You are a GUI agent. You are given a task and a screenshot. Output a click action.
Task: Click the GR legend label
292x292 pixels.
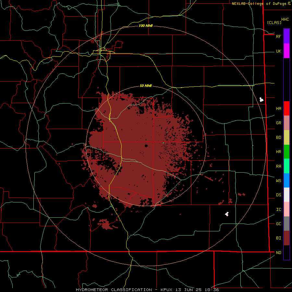click(x=278, y=123)
